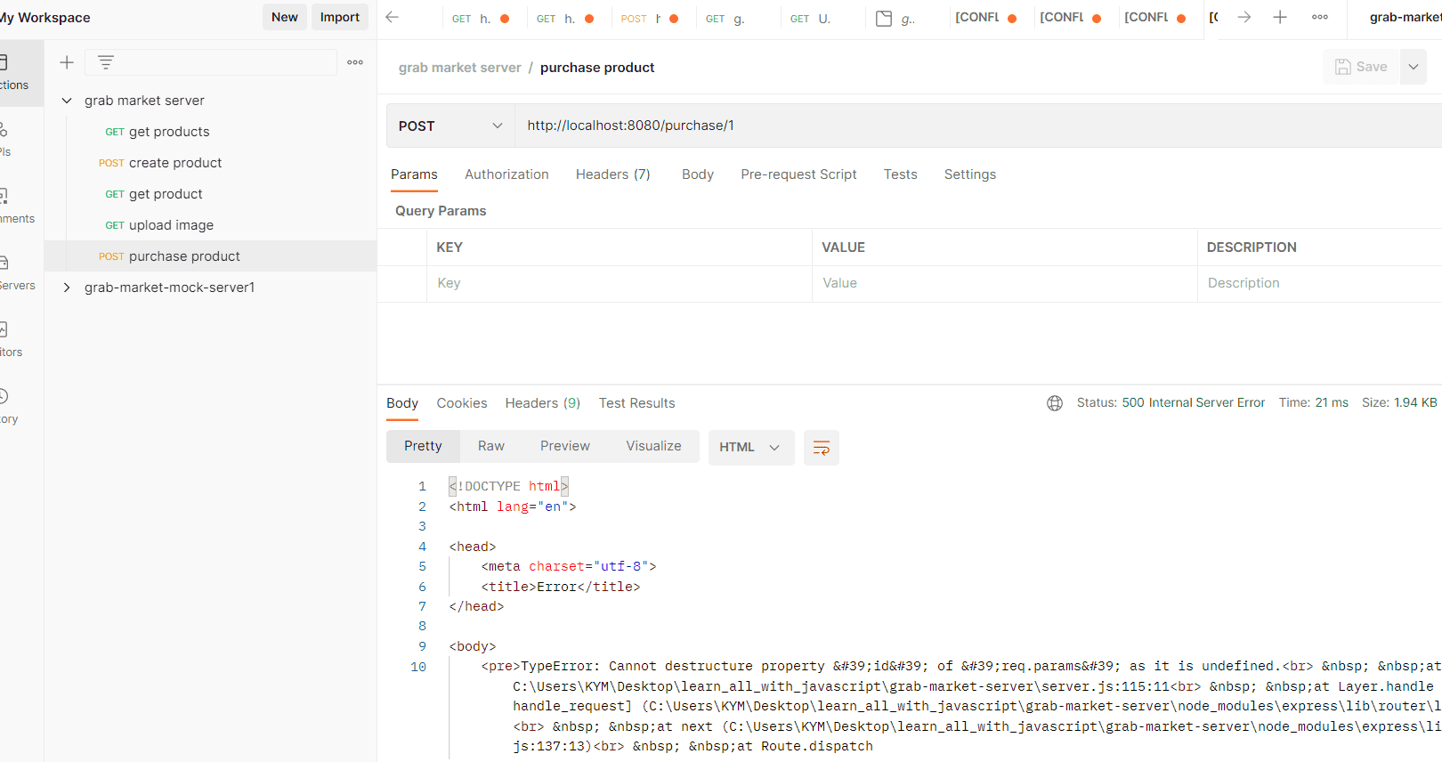Click the globe network icon near status
The width and height of the screenshot is (1442, 762).
pyautogui.click(x=1055, y=403)
